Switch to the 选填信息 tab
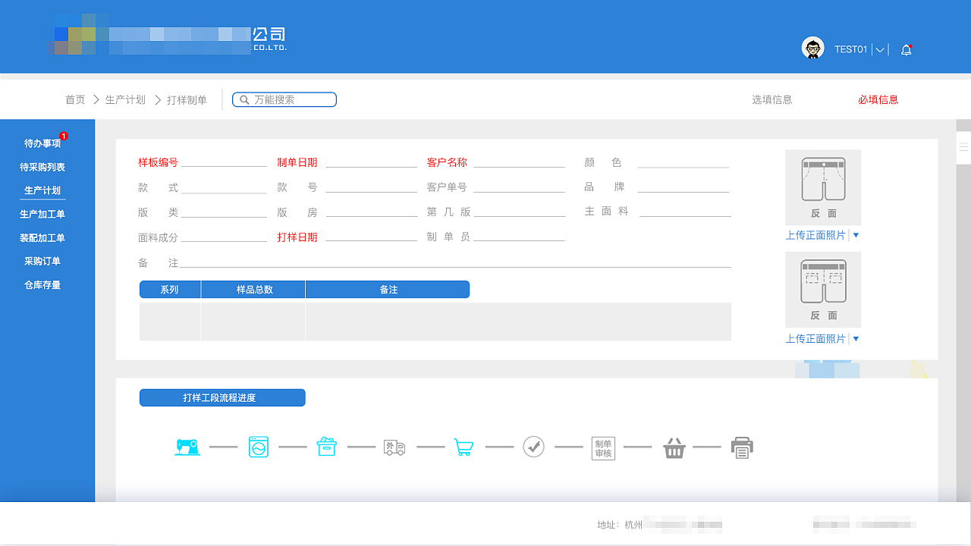 (x=771, y=99)
